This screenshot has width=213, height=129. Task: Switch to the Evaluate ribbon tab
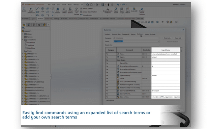(64, 18)
